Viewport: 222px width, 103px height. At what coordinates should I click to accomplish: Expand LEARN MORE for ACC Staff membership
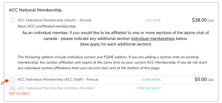(x=151, y=80)
